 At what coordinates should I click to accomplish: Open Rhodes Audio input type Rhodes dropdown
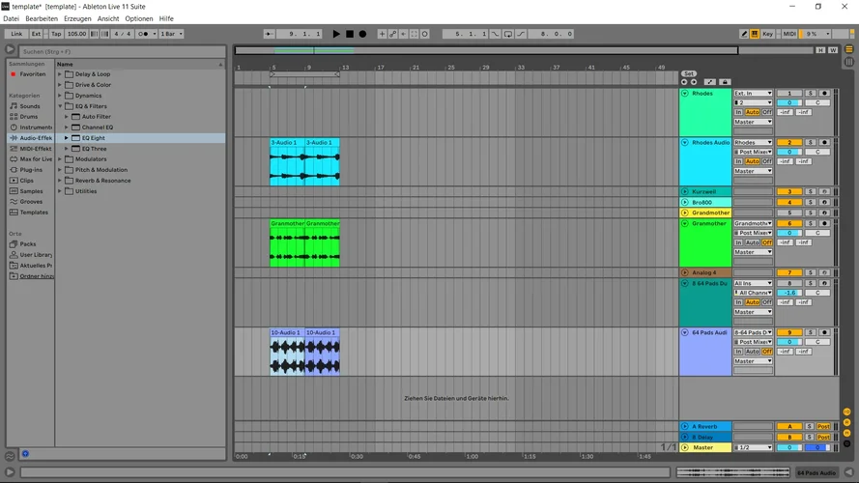click(x=754, y=142)
